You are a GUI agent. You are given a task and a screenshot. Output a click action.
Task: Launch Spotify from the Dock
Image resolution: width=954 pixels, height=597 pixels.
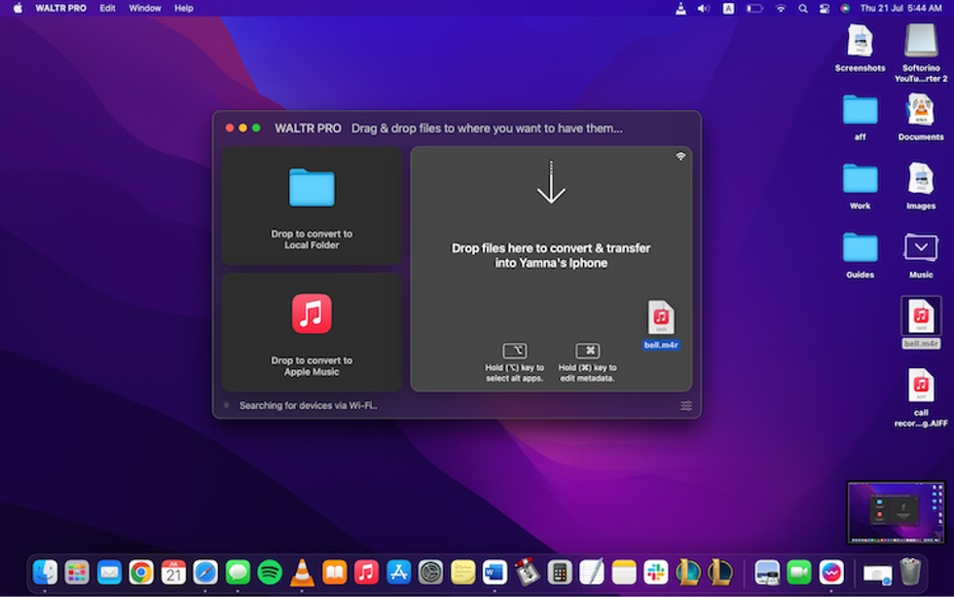coord(270,572)
